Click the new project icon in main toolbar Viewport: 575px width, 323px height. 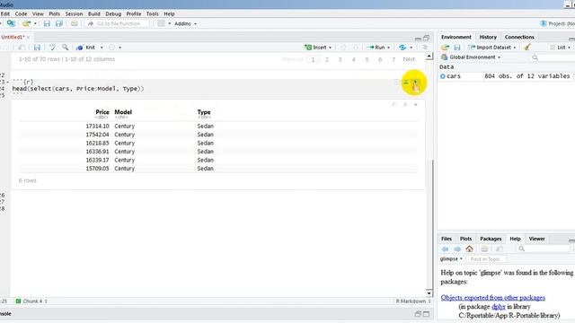[x=11, y=23]
